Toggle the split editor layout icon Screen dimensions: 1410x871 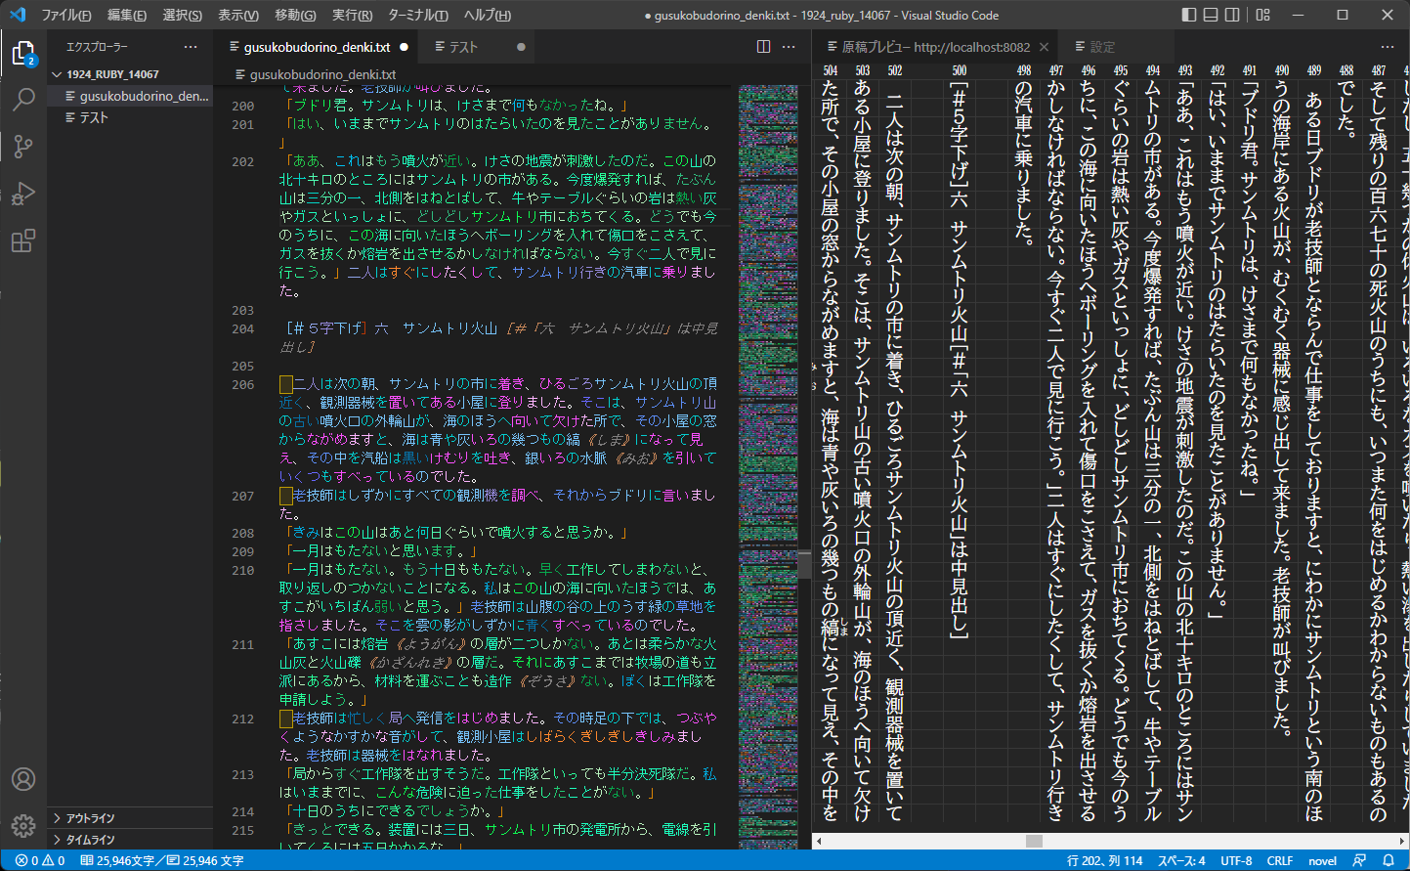pos(761,46)
